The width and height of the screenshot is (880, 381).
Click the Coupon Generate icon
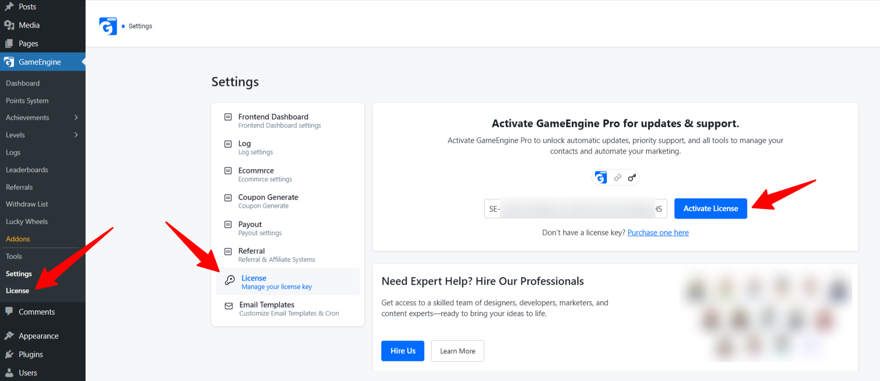228,198
